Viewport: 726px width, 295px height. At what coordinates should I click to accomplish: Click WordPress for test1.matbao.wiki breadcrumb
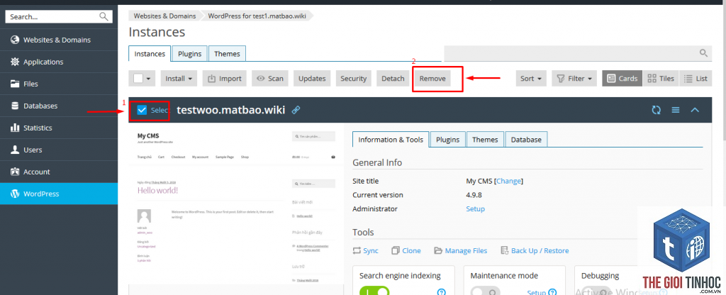click(x=257, y=16)
